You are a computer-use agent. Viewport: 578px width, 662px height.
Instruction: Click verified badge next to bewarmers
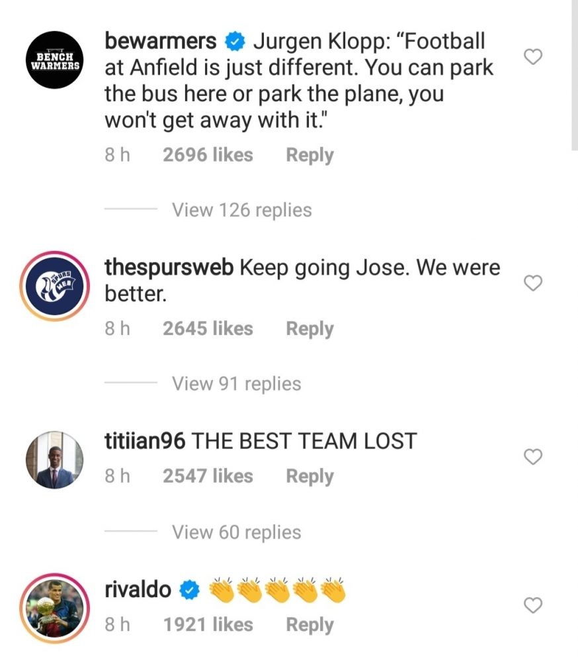coord(234,41)
